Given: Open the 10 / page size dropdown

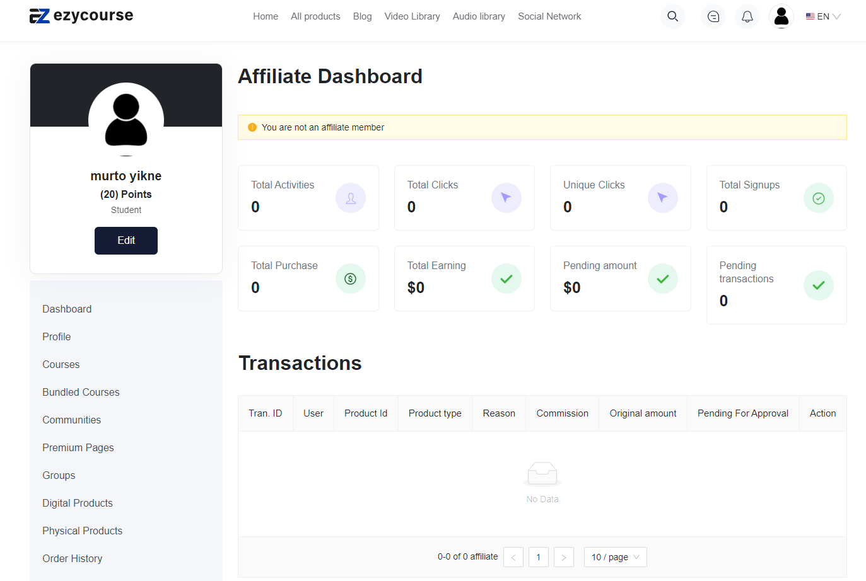Looking at the screenshot, I should tap(616, 557).
